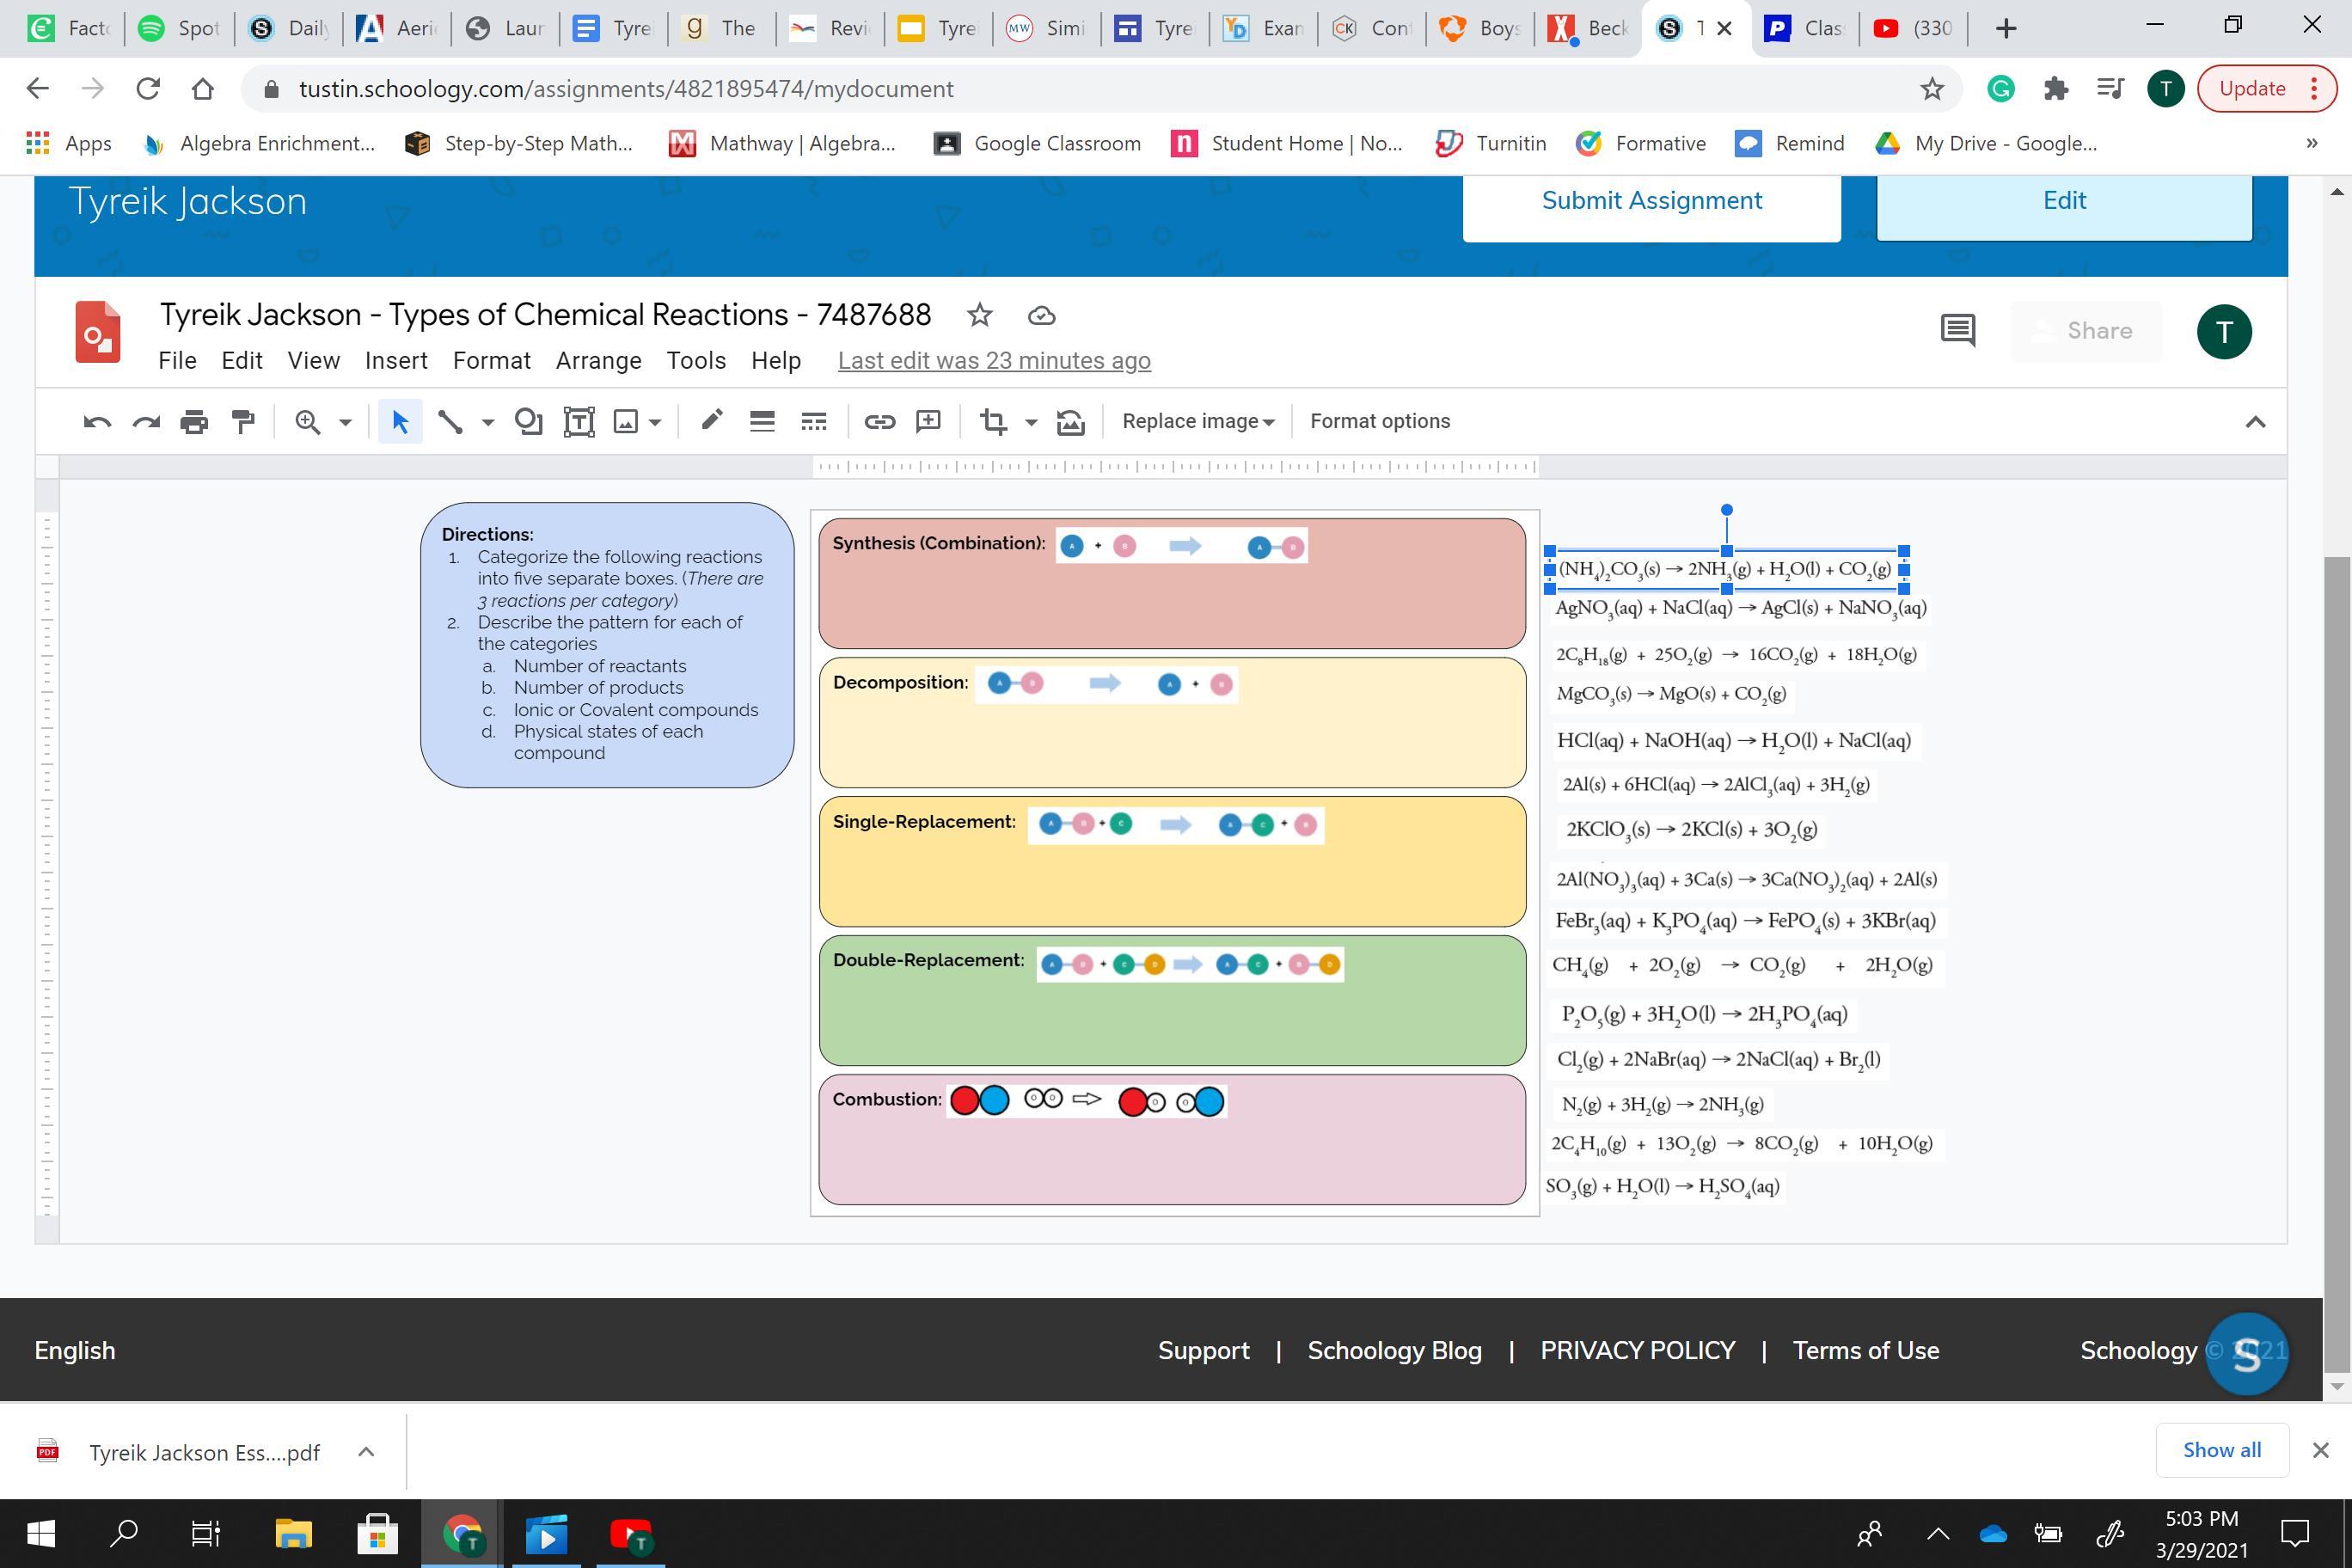The width and height of the screenshot is (2352, 1568).
Task: Expand the zoom level dropdown arrow
Action: (x=345, y=422)
